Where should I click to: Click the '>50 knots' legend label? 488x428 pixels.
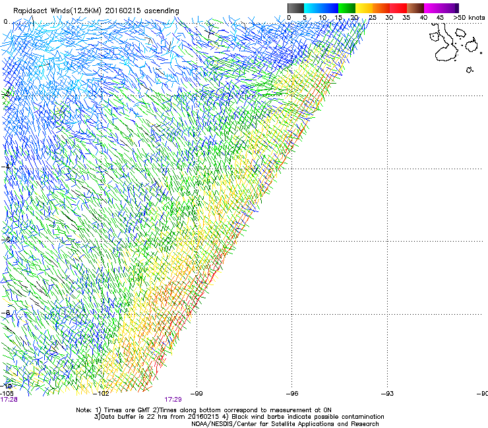(x=469, y=18)
